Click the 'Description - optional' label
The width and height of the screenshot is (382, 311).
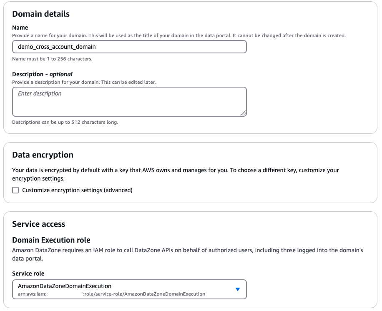(42, 74)
